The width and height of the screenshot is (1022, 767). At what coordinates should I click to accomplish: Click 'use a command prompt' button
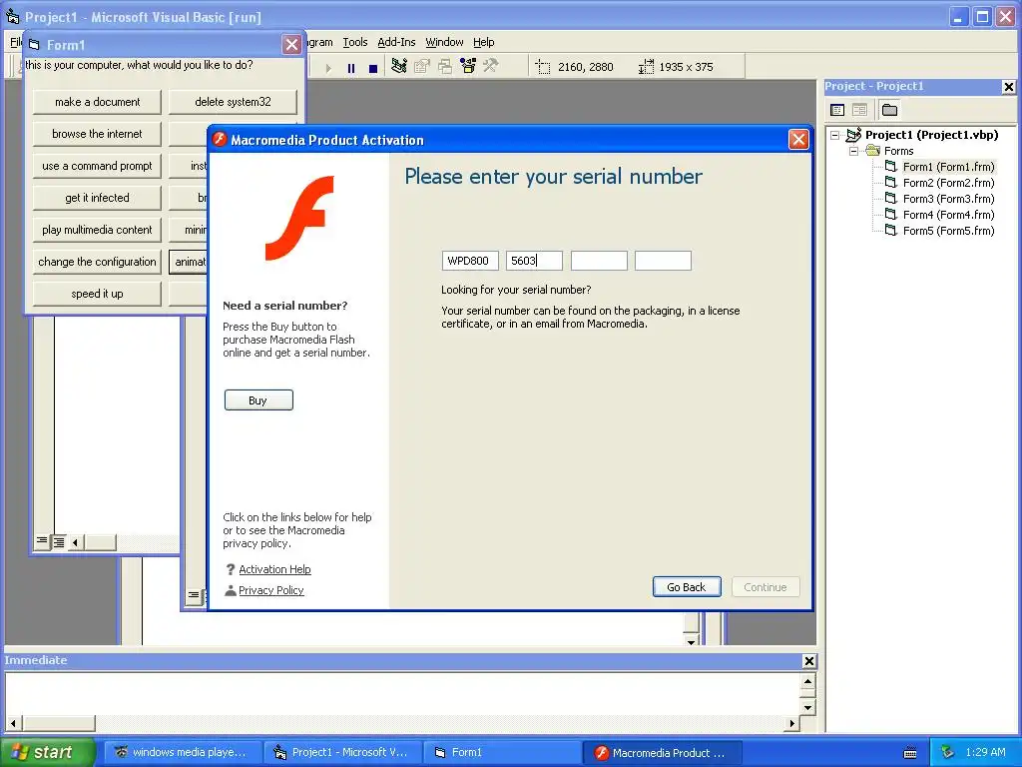click(x=97, y=166)
